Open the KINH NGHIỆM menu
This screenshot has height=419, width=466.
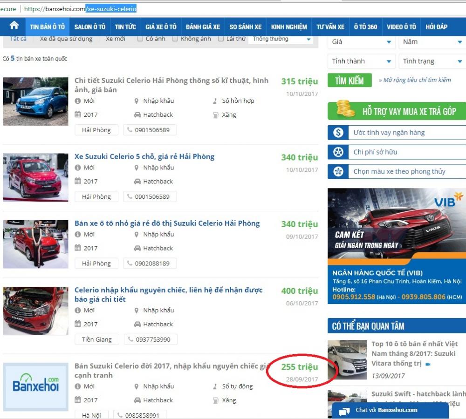coord(289,27)
